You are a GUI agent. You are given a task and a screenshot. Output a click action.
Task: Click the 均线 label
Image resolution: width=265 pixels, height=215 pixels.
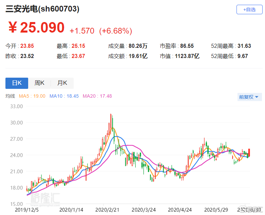pyautogui.click(x=10, y=96)
